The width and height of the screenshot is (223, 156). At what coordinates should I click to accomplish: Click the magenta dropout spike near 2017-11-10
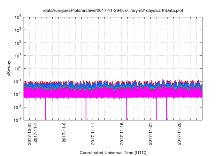(x=86, y=109)
